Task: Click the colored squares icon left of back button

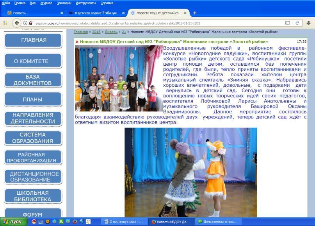Action: [x=5, y=23]
